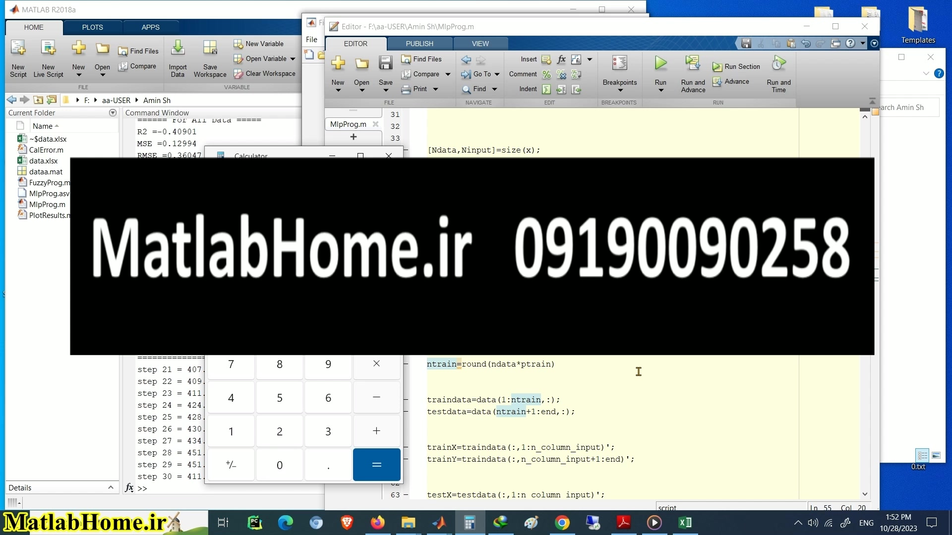Add new editor tab with plus button

tap(353, 137)
